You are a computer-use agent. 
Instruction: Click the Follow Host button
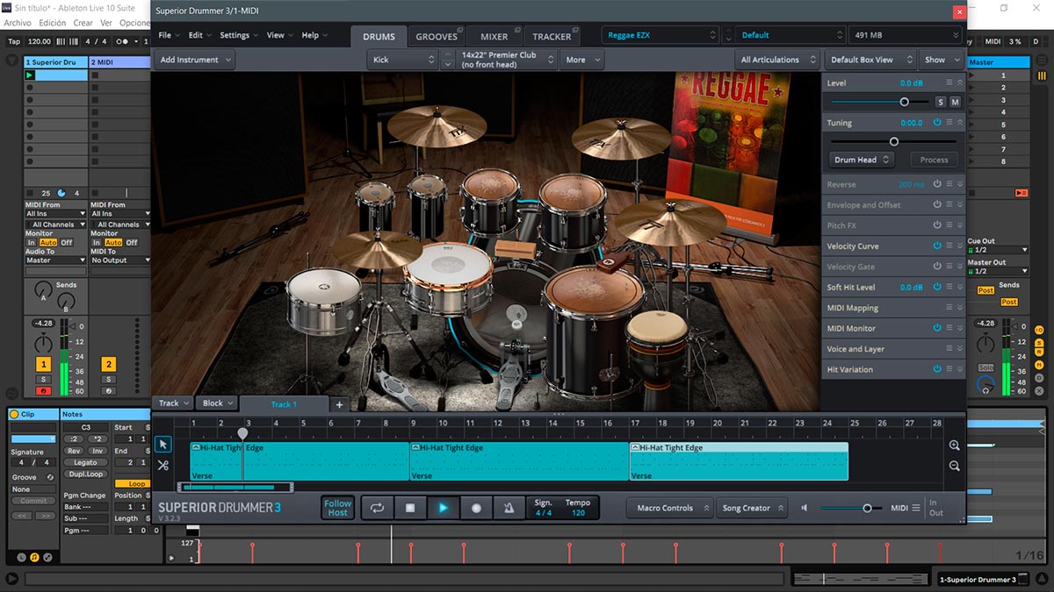[x=338, y=508]
